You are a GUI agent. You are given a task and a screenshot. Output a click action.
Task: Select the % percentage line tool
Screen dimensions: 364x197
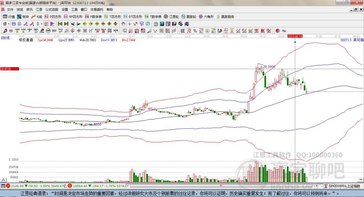[x=195, y=31]
